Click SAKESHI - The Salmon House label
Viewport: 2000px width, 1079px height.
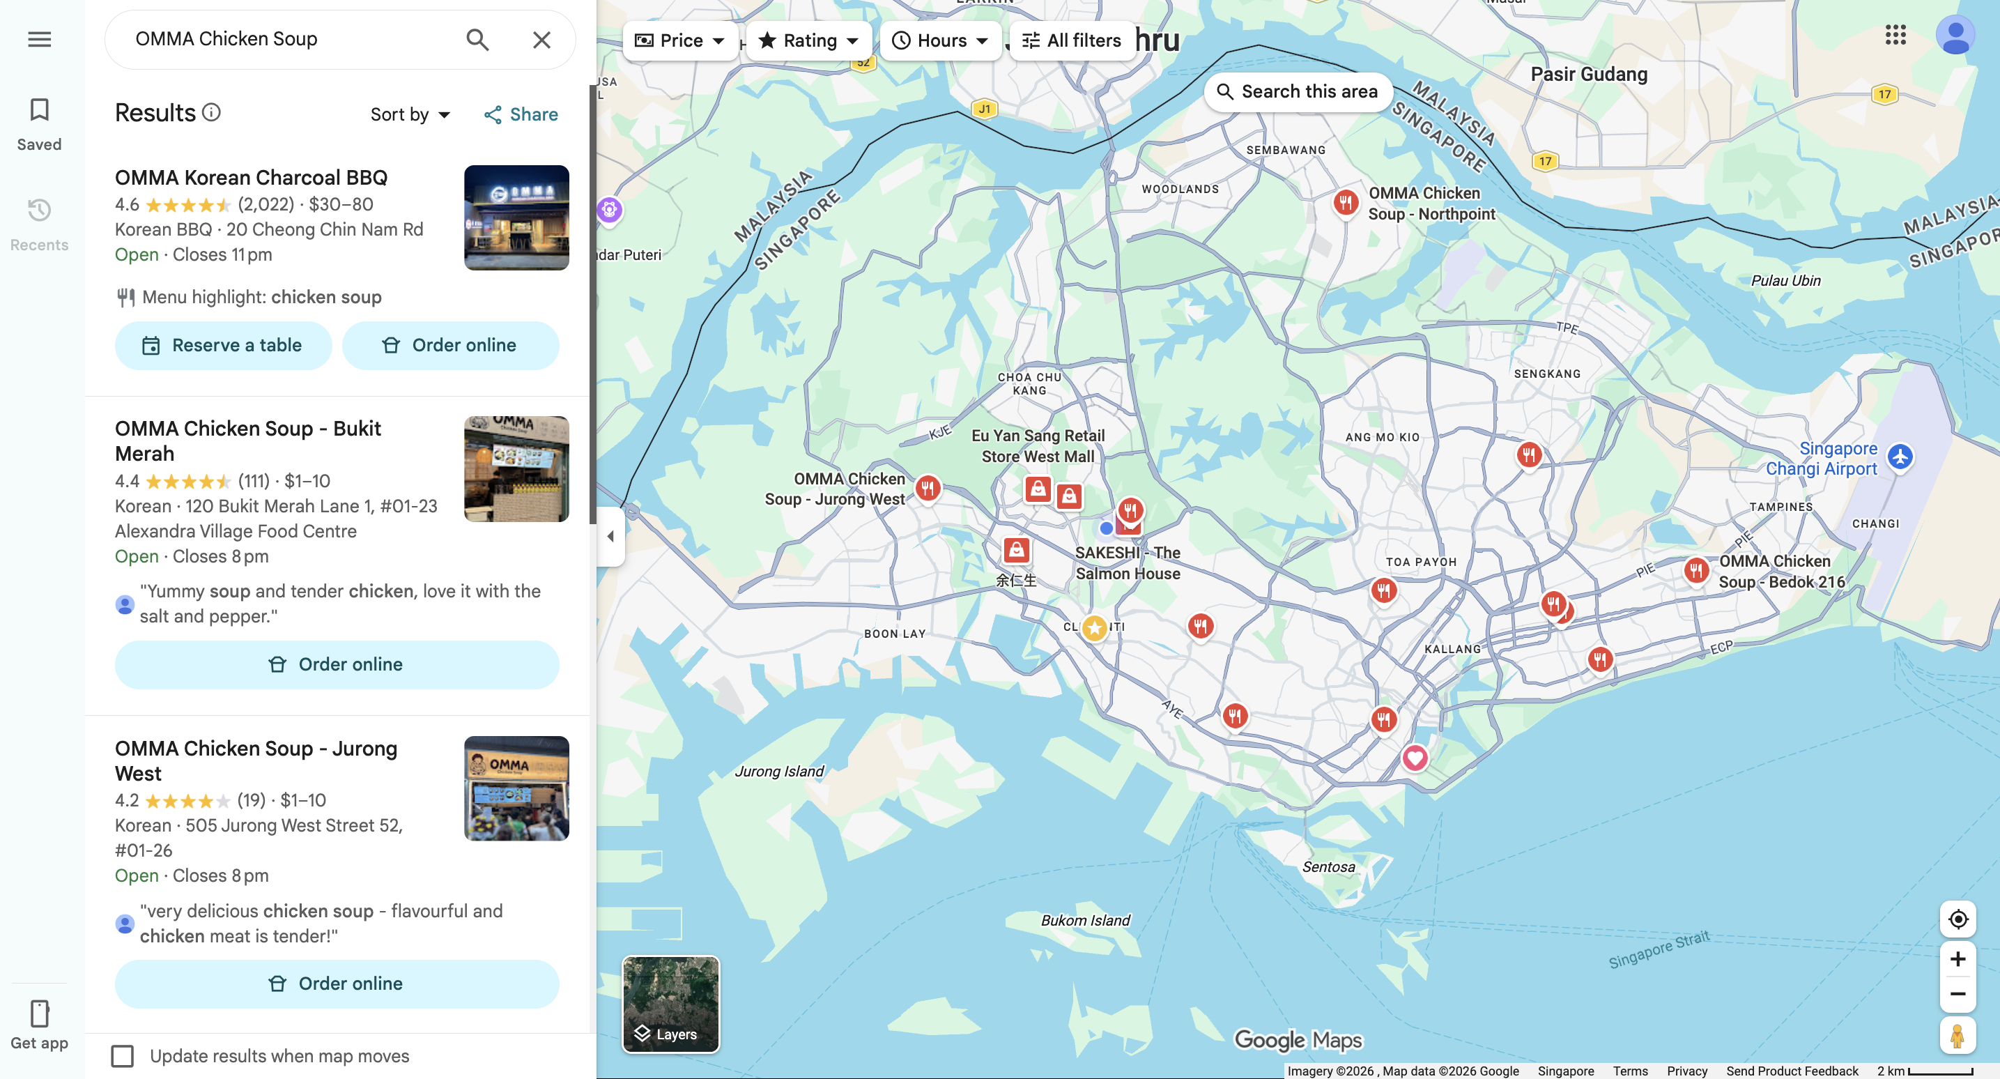click(x=1128, y=563)
